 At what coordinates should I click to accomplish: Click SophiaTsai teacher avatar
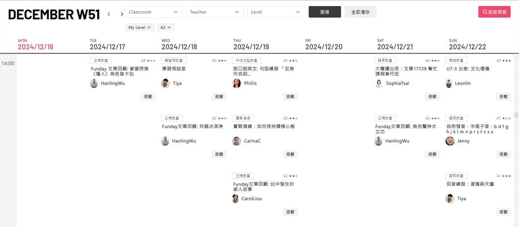coord(379,83)
